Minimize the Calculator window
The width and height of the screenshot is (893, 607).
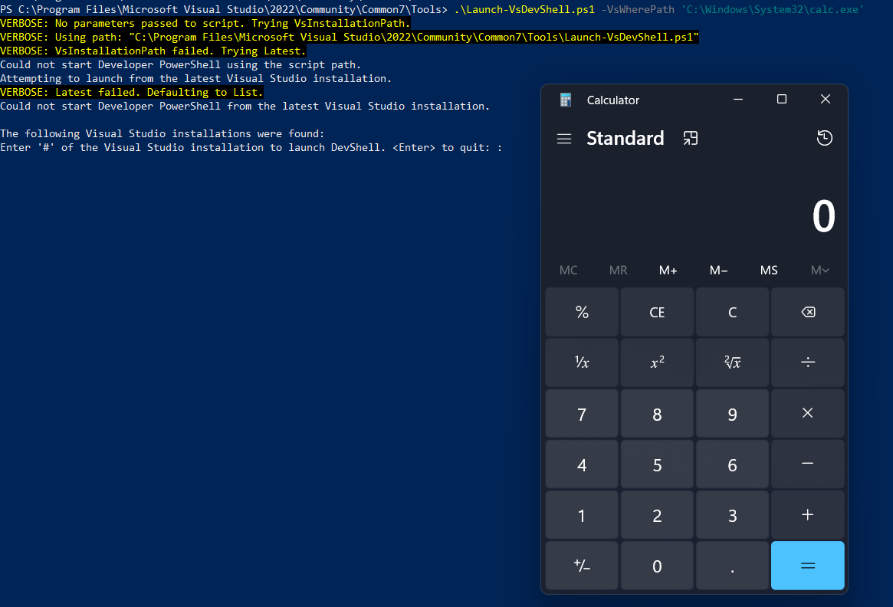[x=738, y=99]
